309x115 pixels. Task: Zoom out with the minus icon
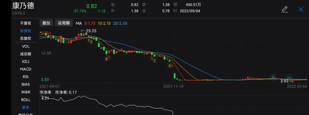[x=289, y=77]
